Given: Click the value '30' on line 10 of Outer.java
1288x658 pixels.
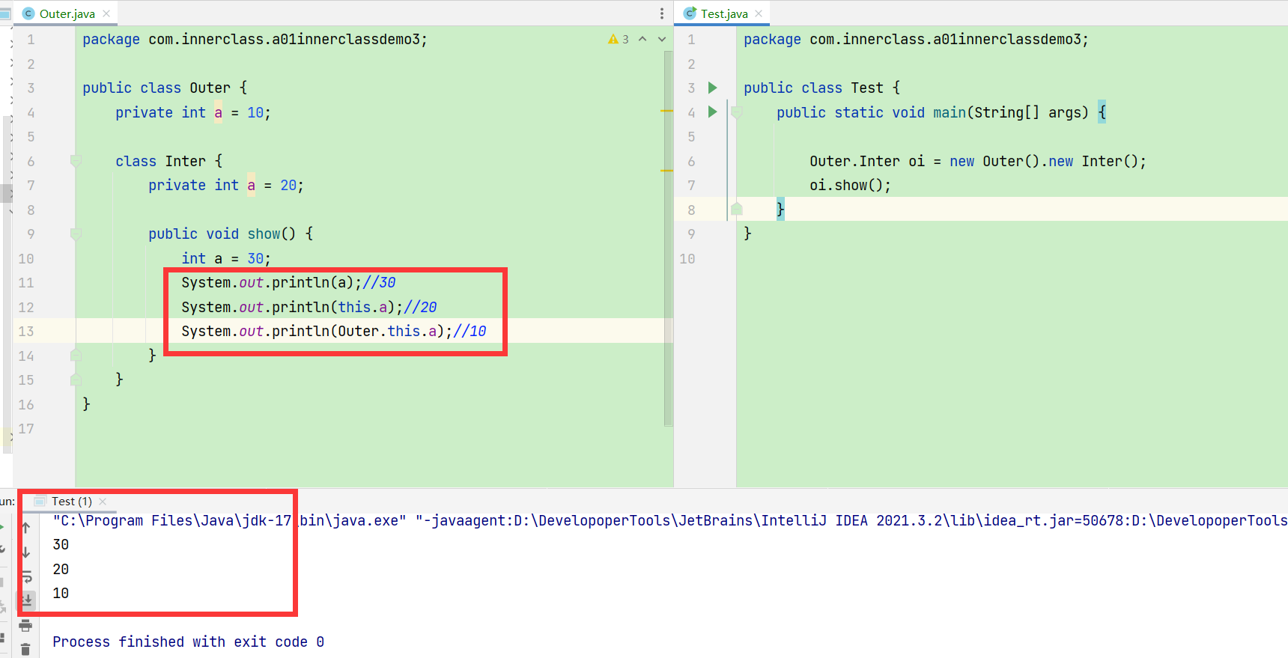Looking at the screenshot, I should (x=255, y=258).
